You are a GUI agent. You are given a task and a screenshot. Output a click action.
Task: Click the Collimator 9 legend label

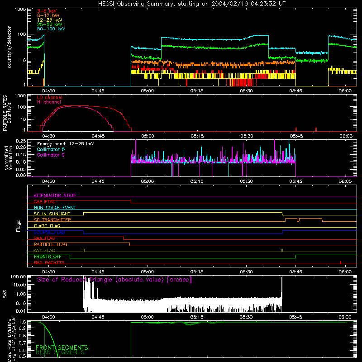click(x=51, y=155)
